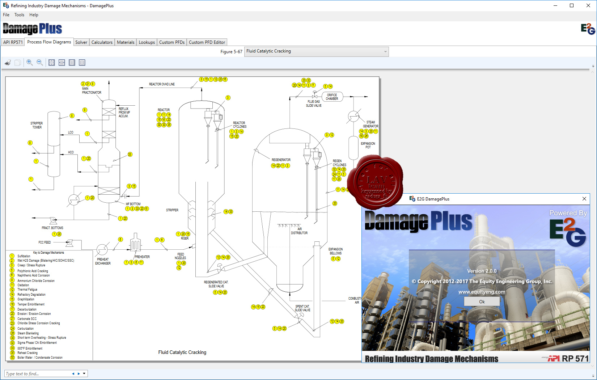
Task: Find previous match with the left arrow
Action: [x=73, y=374]
